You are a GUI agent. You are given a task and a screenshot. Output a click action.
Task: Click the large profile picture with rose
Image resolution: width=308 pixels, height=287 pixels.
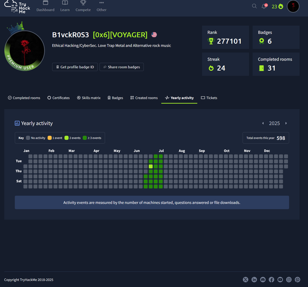25,51
